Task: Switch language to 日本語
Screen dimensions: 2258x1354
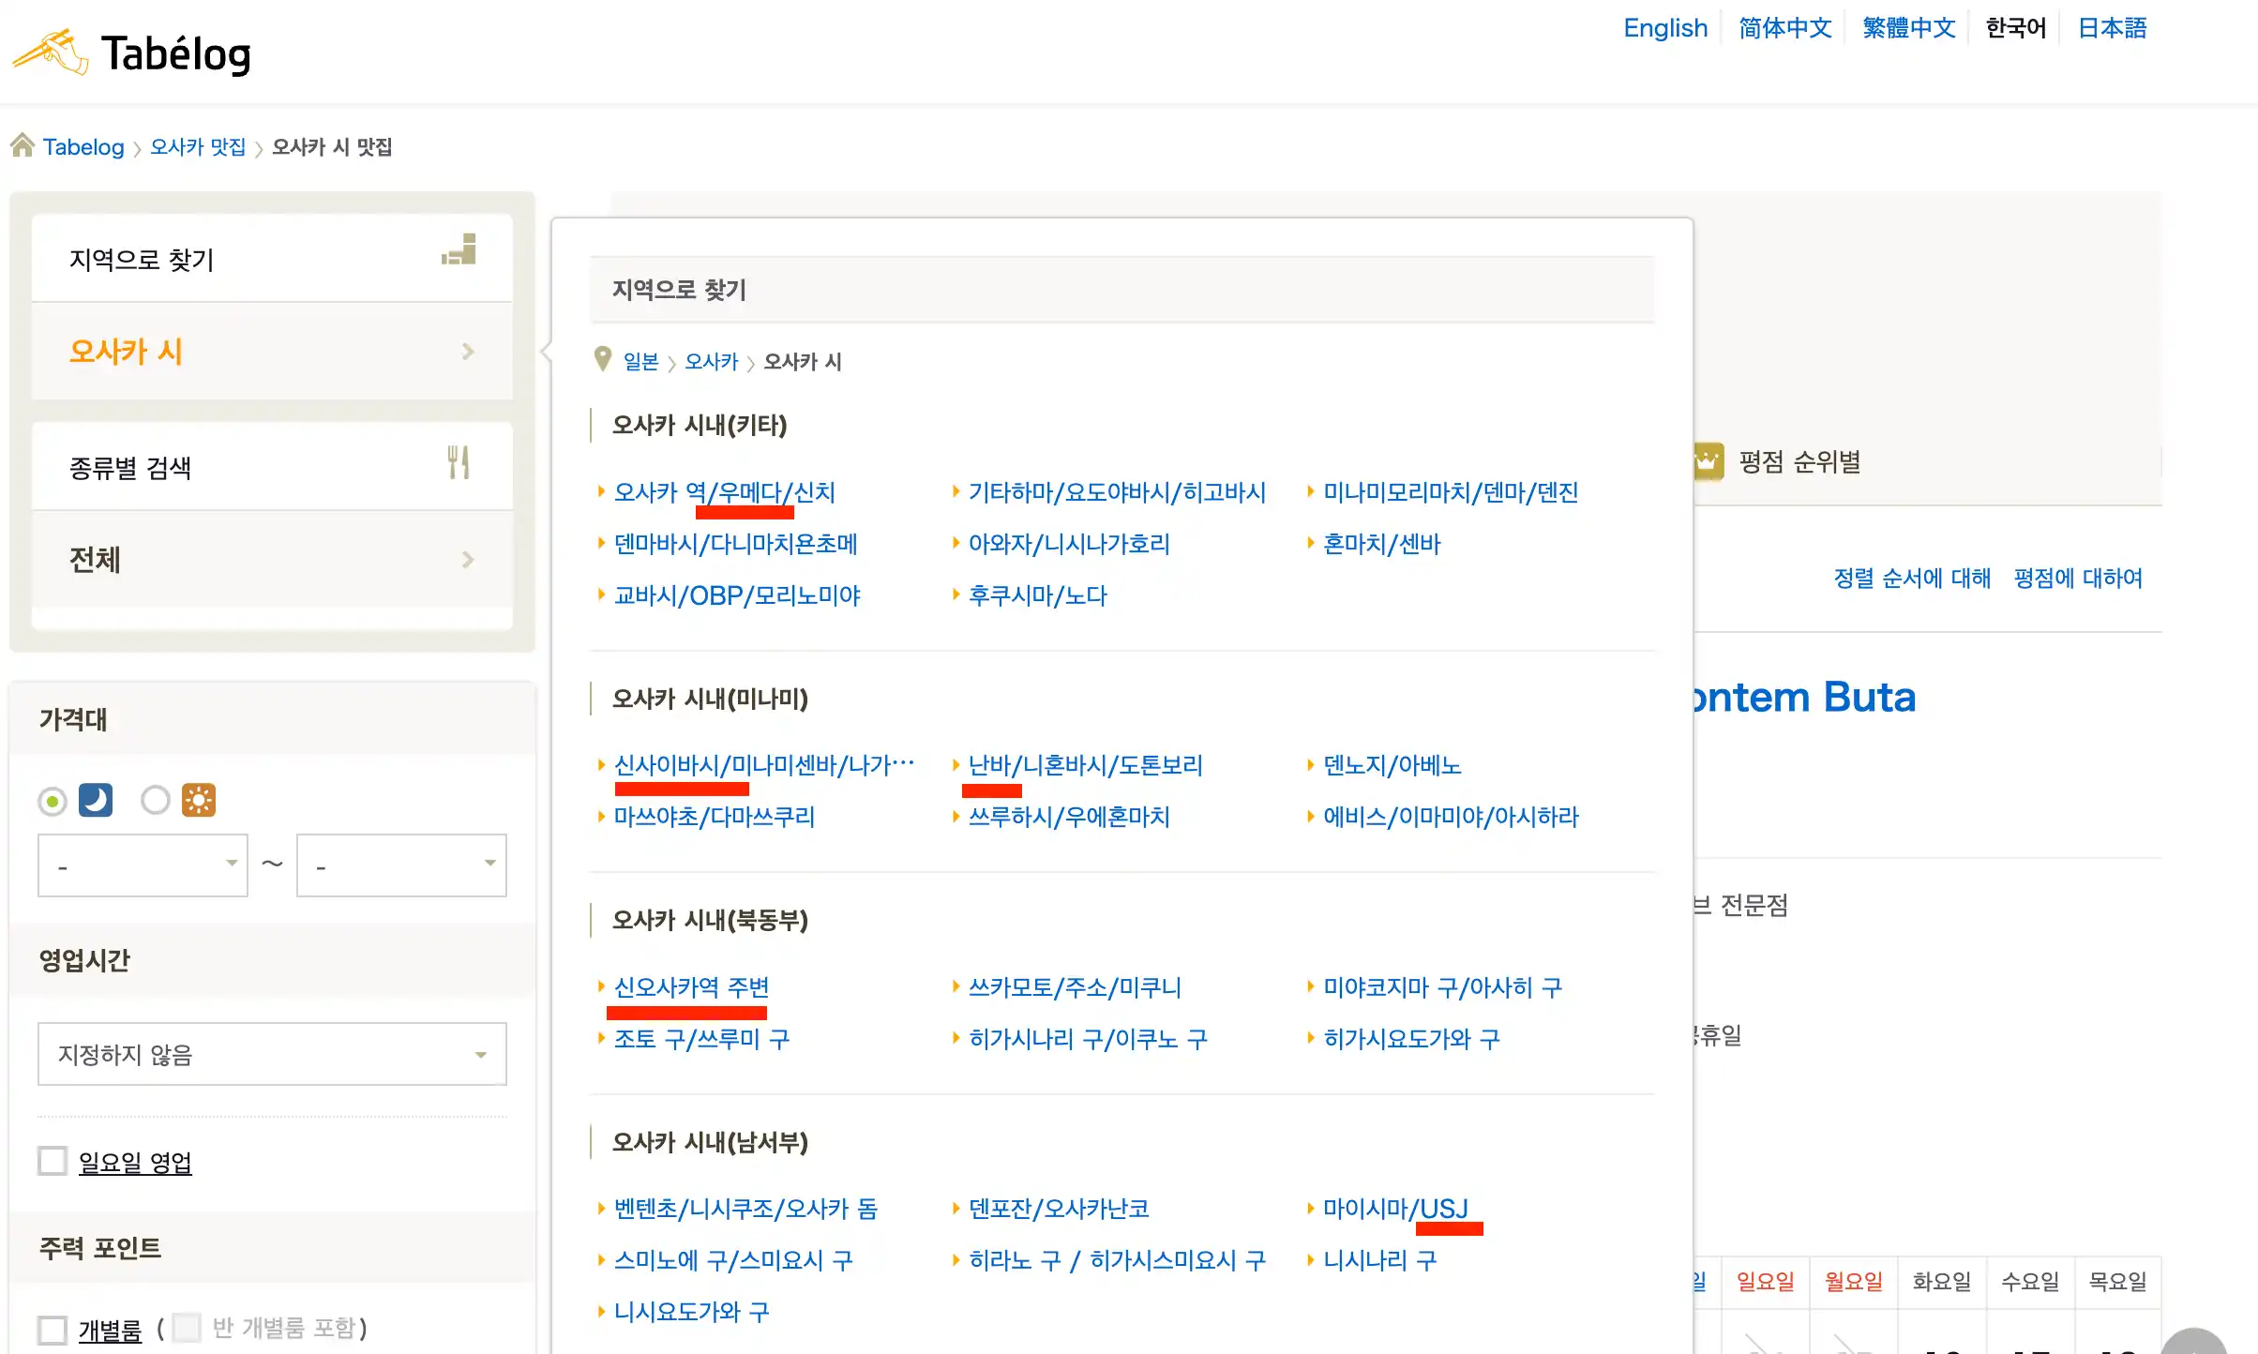Action: click(x=2112, y=28)
